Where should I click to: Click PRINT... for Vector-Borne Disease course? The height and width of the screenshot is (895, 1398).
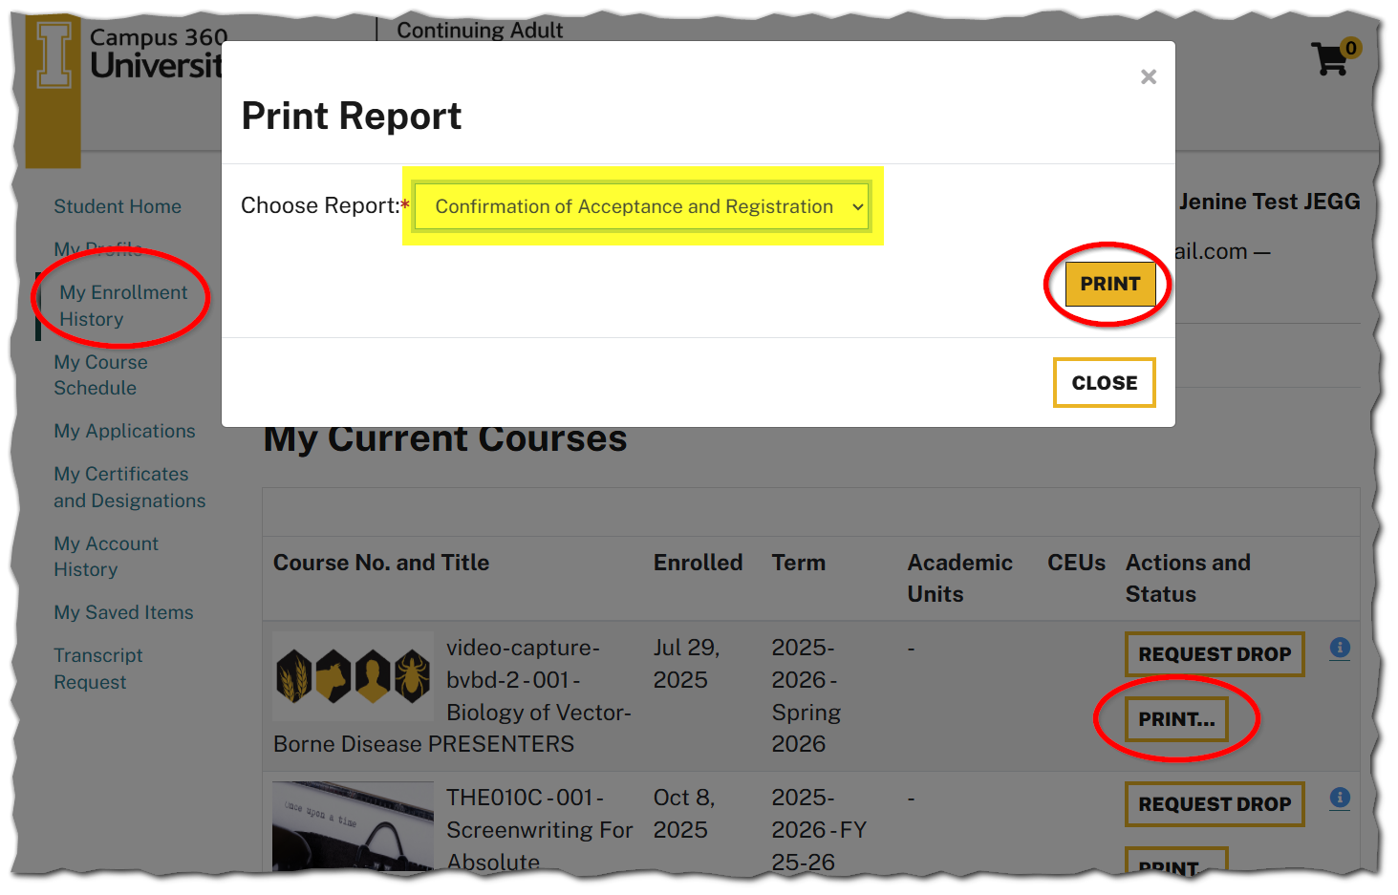[x=1176, y=719]
